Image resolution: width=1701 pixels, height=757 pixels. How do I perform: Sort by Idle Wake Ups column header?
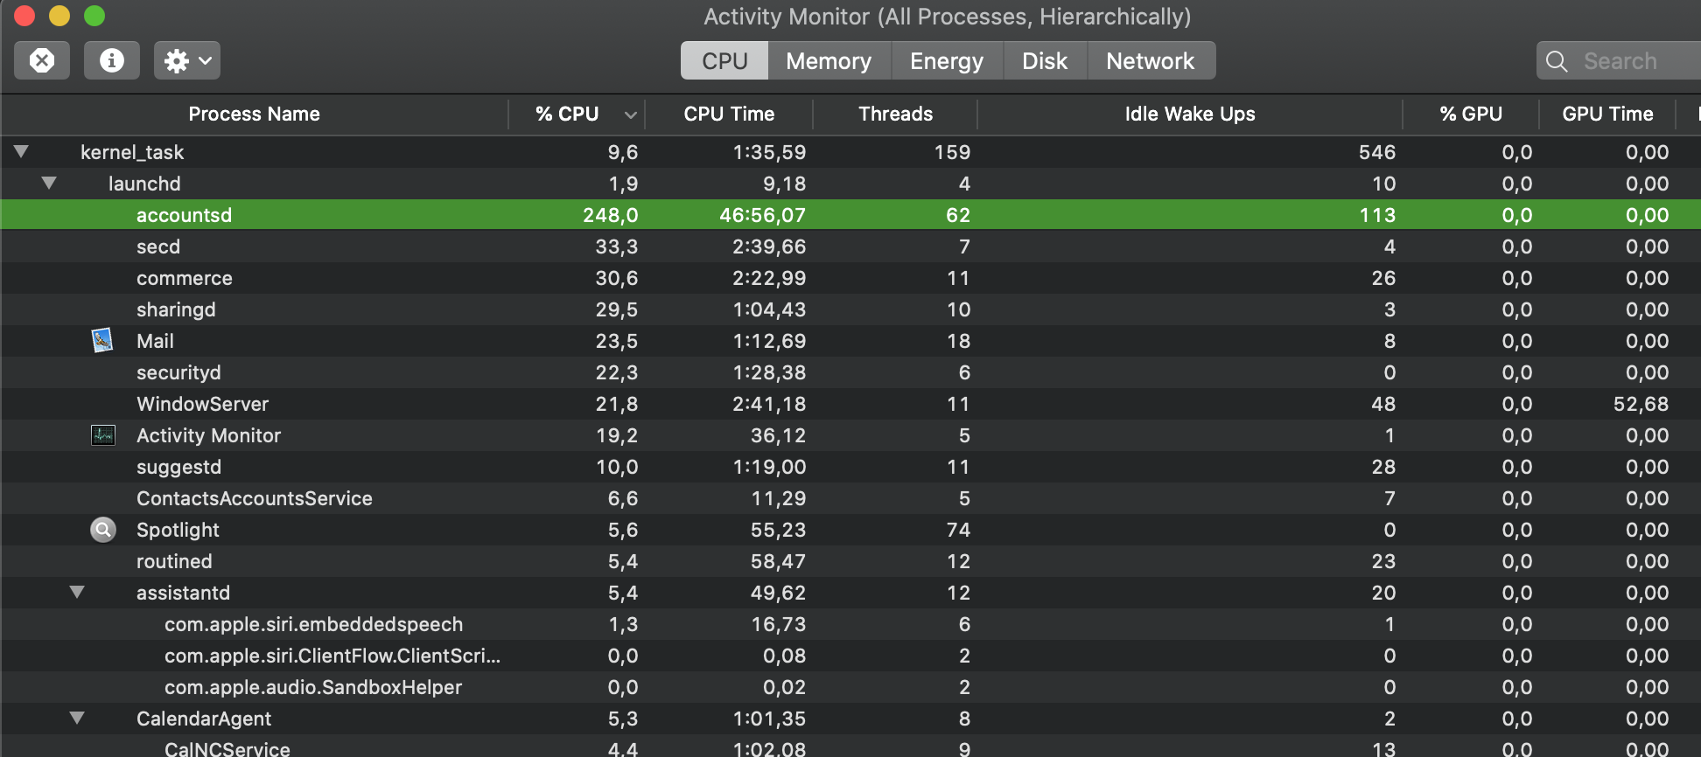point(1190,114)
